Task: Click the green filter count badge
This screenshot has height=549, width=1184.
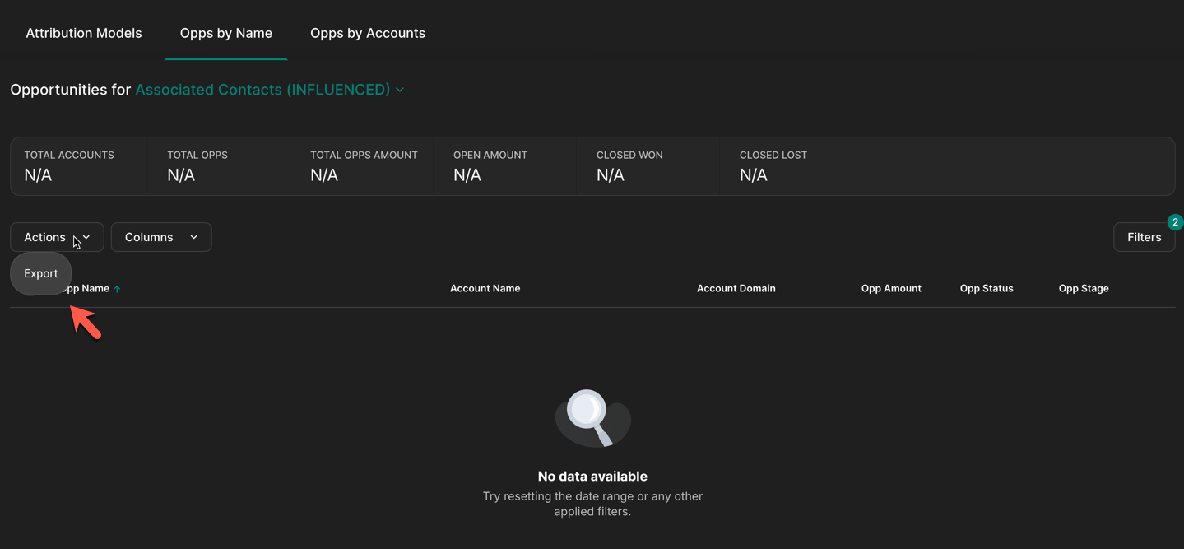Action: pyautogui.click(x=1175, y=222)
